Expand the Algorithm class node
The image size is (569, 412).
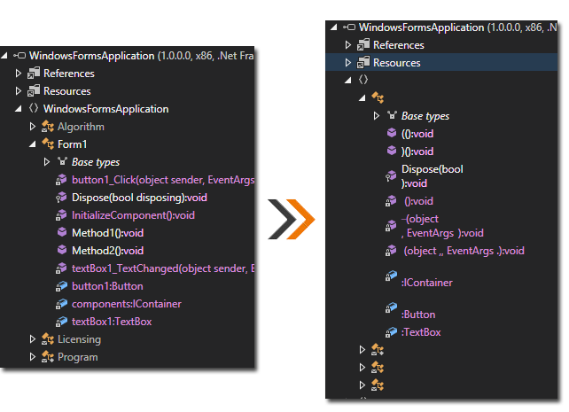click(x=32, y=127)
